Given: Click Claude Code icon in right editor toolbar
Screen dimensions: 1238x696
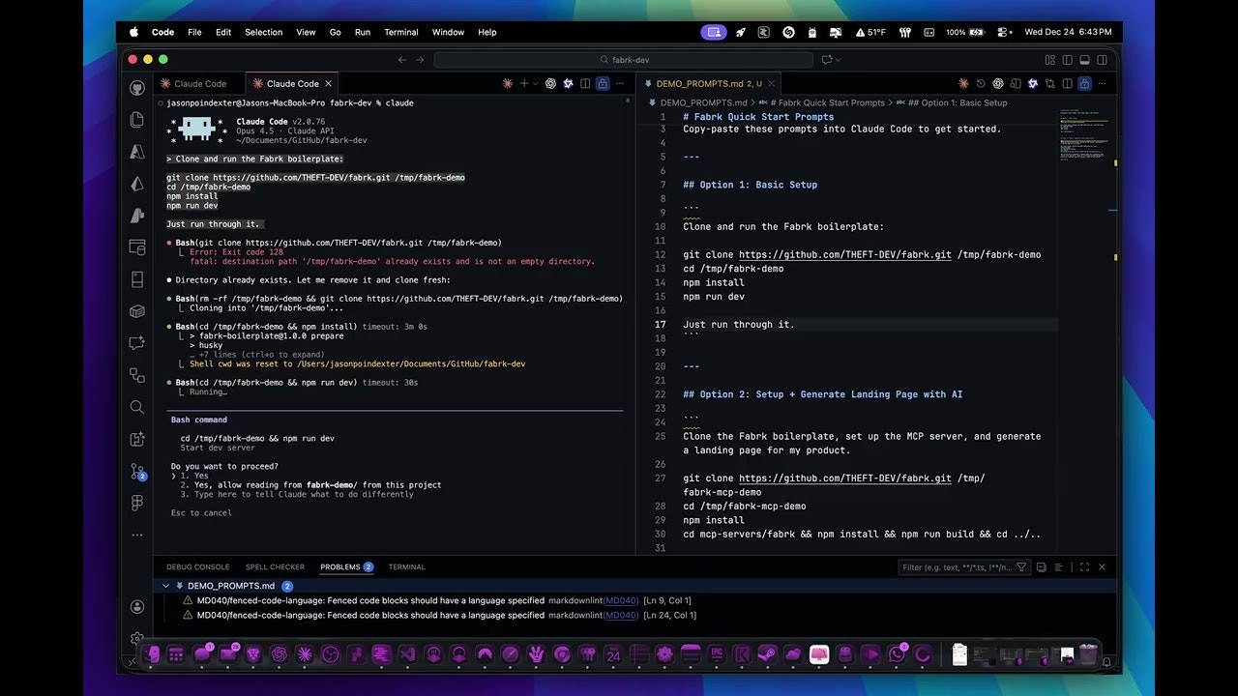Looking at the screenshot, I should coord(962,83).
